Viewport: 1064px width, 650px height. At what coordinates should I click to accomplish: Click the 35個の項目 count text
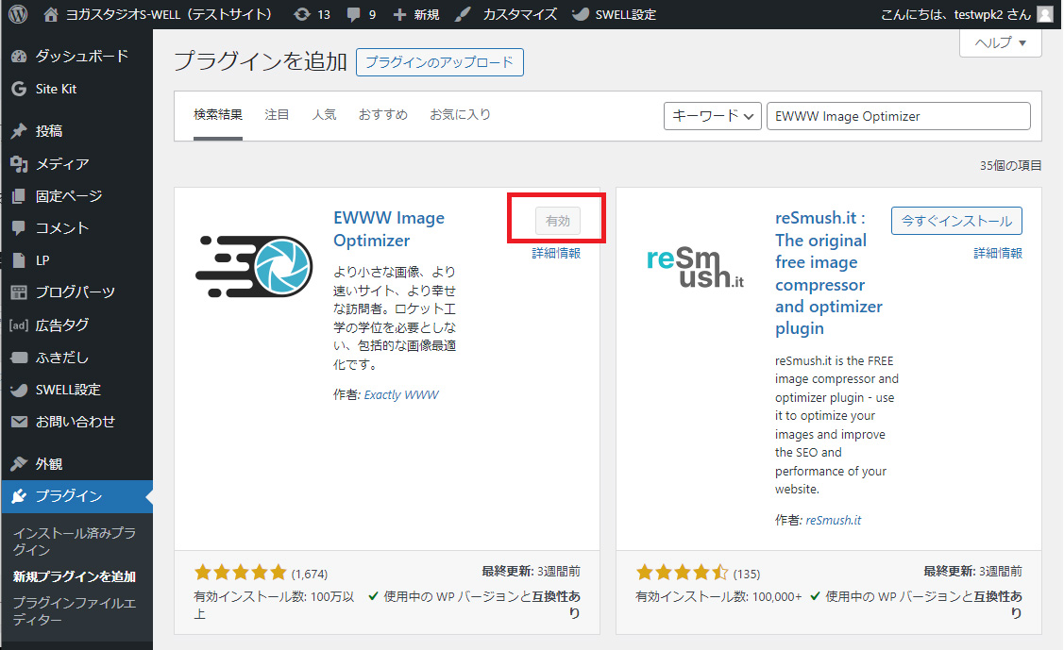[1010, 165]
